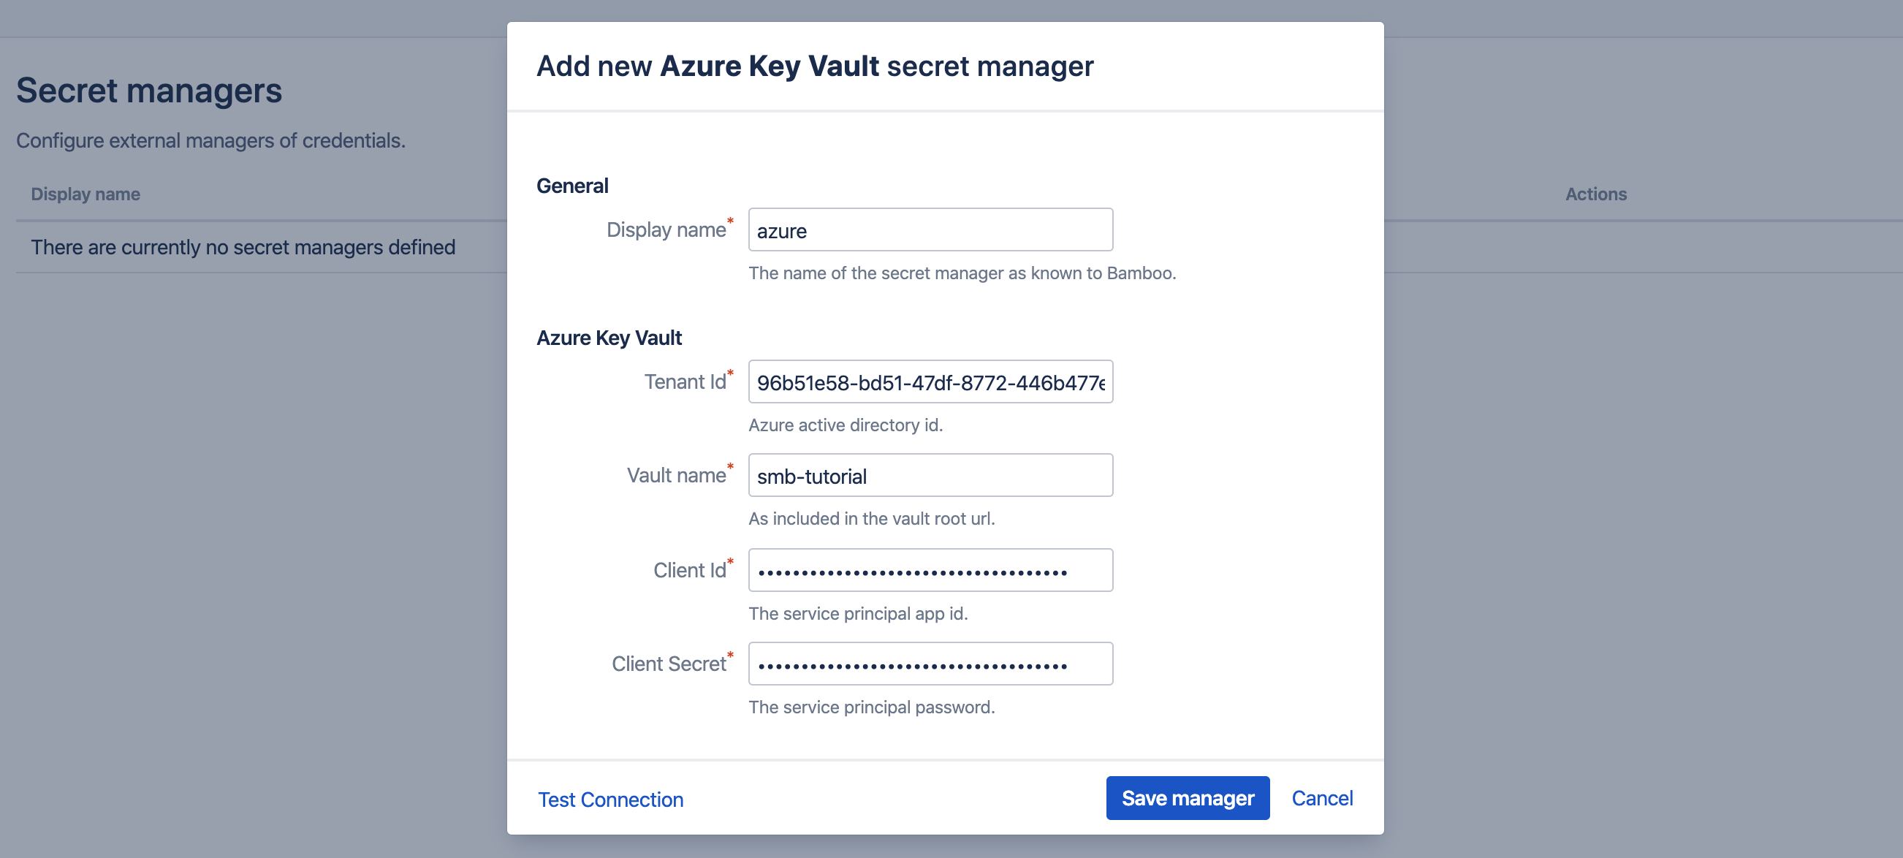The height and width of the screenshot is (858, 1903).
Task: Click 'The service principal app id.' hint
Action: (x=858, y=614)
